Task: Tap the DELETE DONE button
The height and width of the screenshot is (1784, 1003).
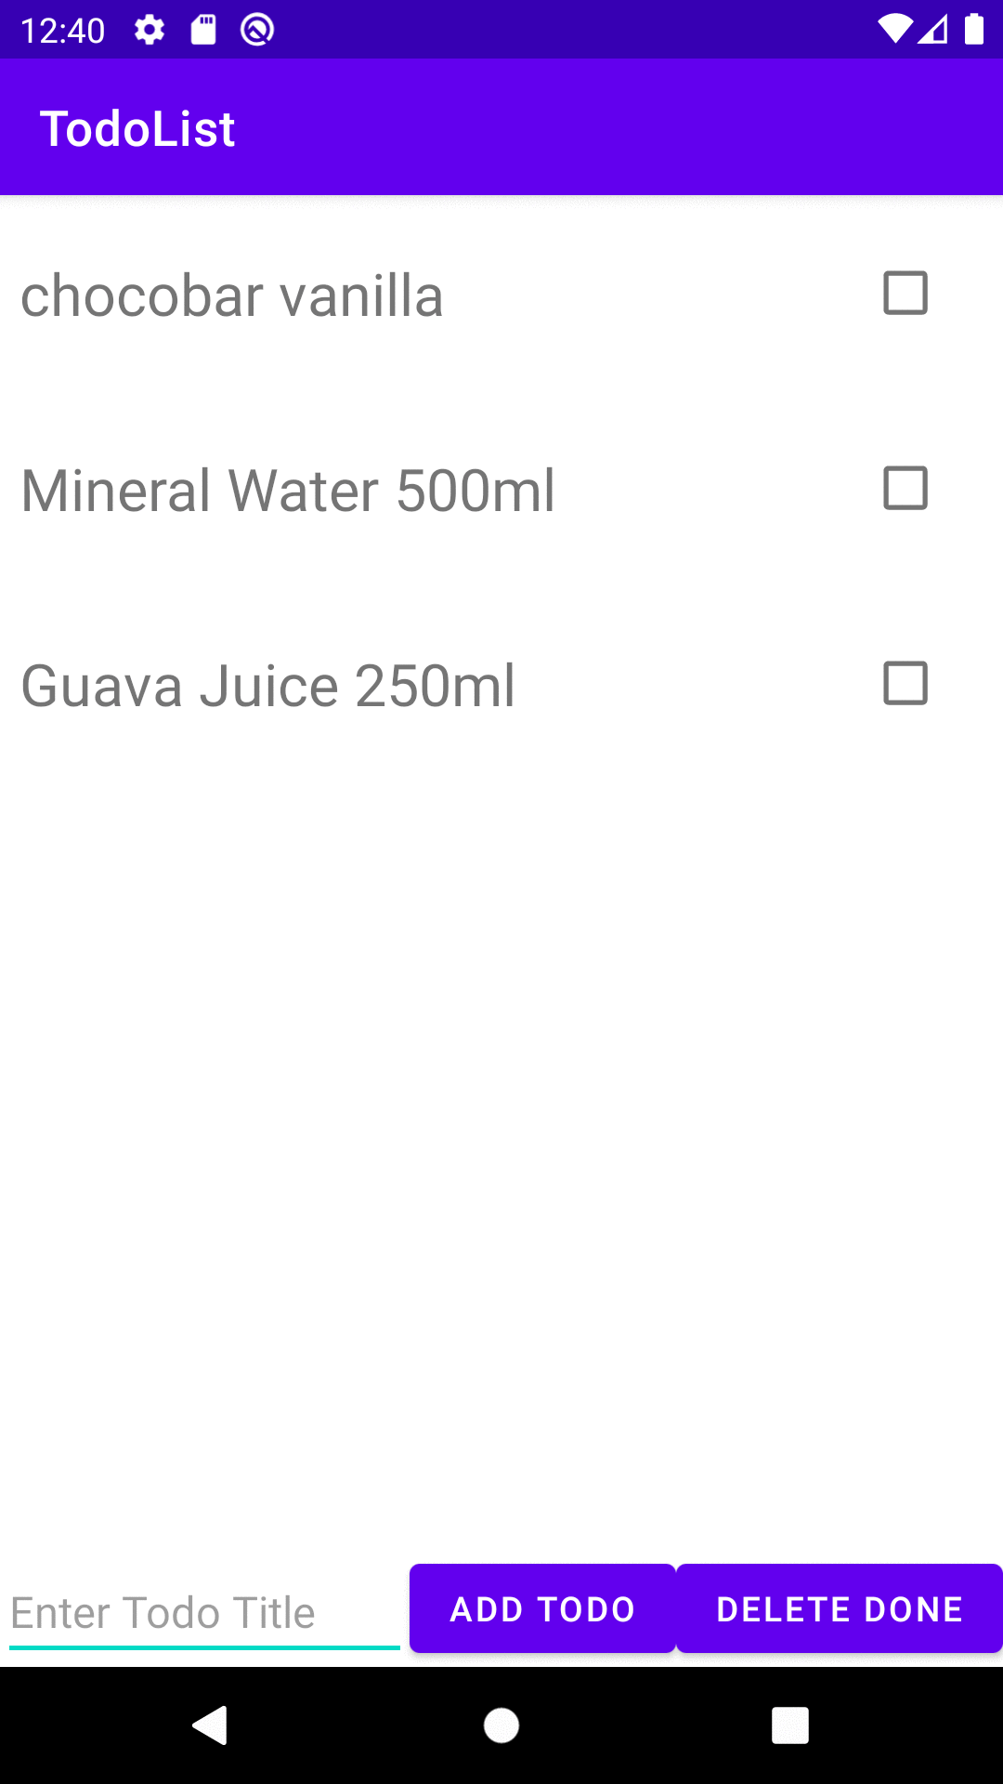Action: (840, 1608)
